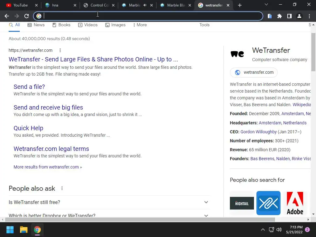Viewport: 316px width, 237px height.
Task: Click the Google icon in the address bar
Action: 39,16
